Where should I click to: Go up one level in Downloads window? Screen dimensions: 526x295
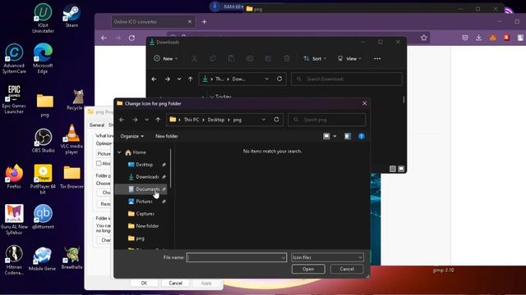coord(191,79)
